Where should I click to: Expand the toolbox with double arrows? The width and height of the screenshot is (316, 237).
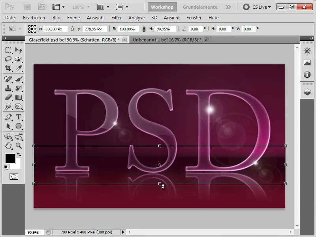[x=4, y=38]
